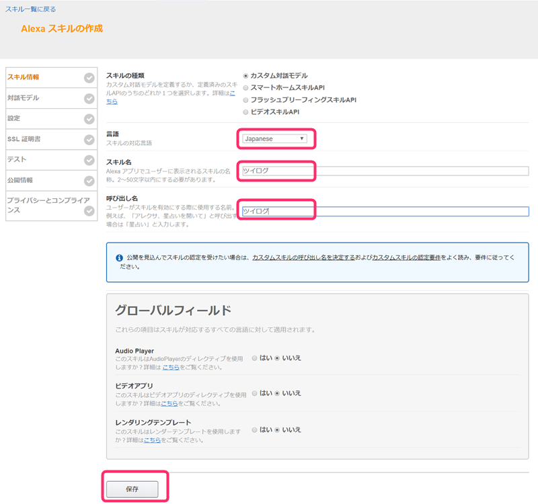Click the blue info icon in notice
Screen dimensions: 538x504
pos(119,258)
